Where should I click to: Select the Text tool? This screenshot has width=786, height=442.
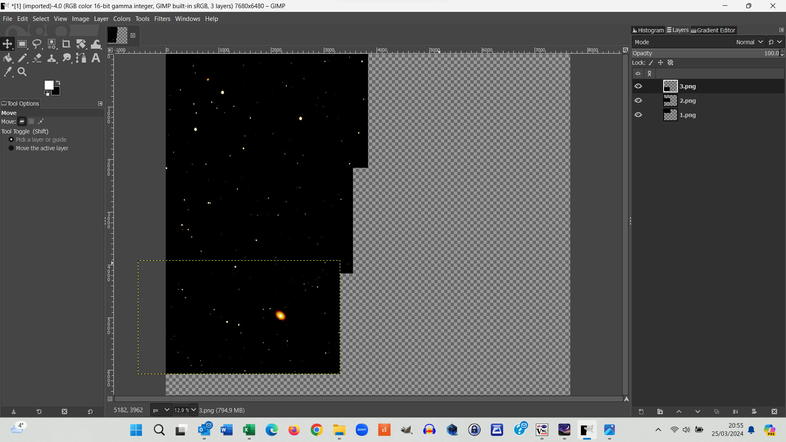(96, 58)
